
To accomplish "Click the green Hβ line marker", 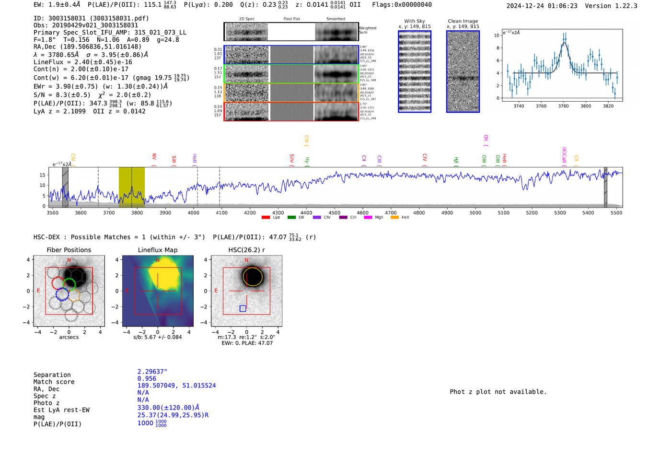I will [x=456, y=162].
